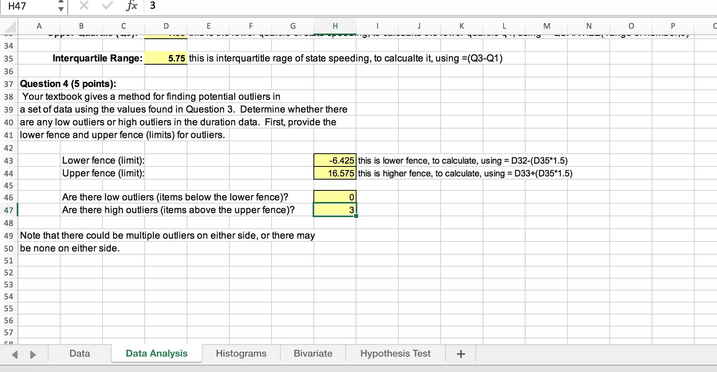Select row 47 header
This screenshot has width=717, height=372.
[x=9, y=210]
